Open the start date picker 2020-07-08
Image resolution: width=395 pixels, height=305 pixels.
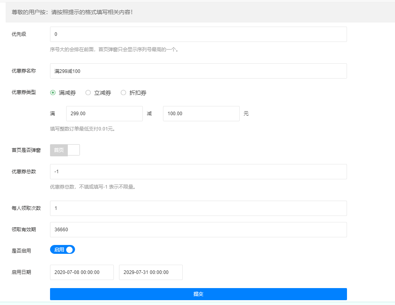82,272
